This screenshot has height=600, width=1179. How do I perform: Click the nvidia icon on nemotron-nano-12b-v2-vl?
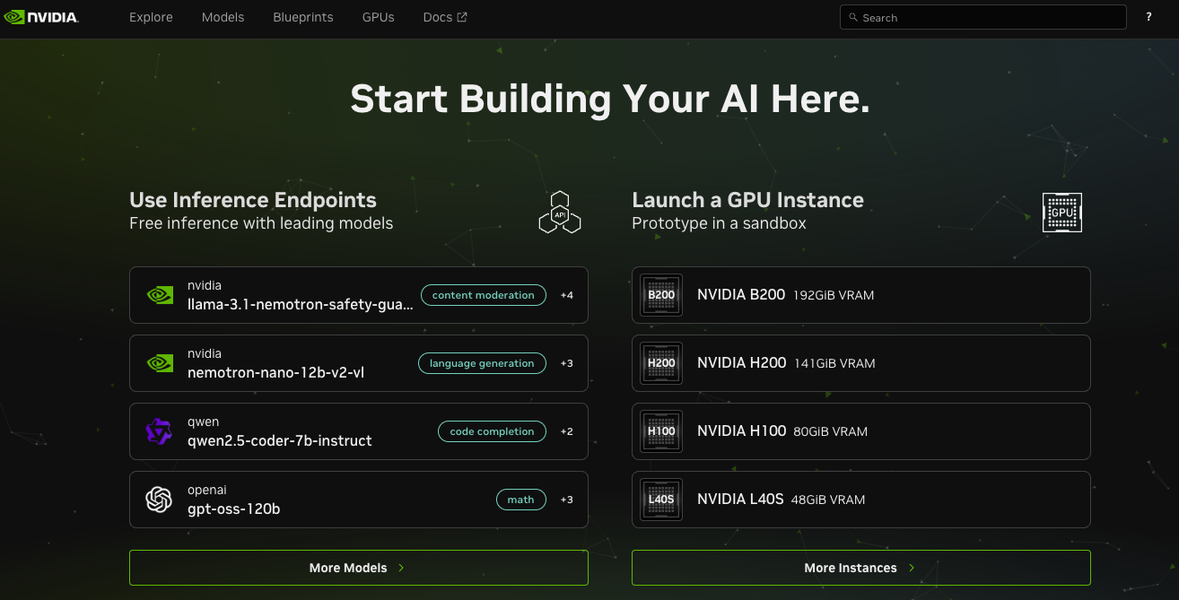(x=159, y=363)
